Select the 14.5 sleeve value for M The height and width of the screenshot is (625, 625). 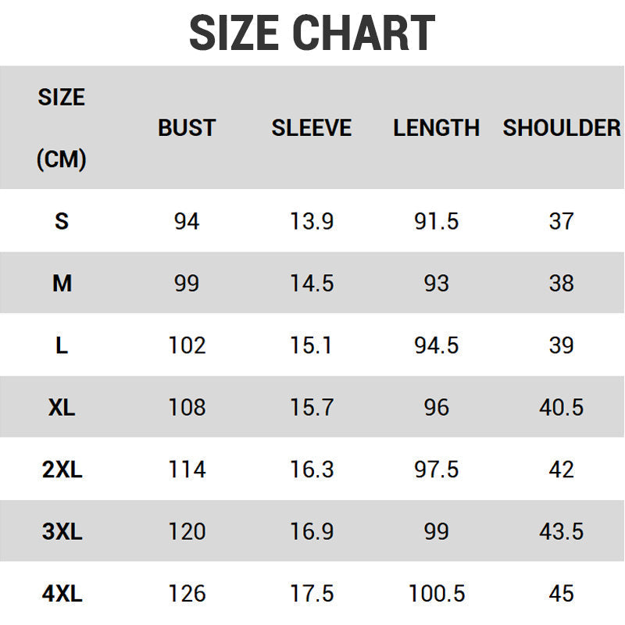pos(312,283)
